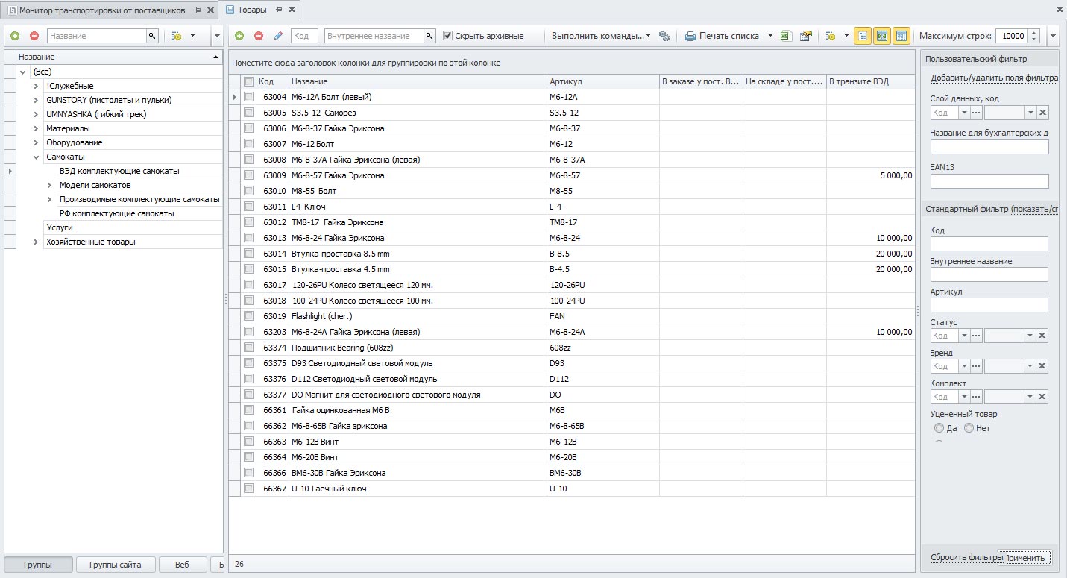Screen dimensions: 1067x578
Task: Click the red delete icon in Товары toolbar
Action: coord(259,36)
